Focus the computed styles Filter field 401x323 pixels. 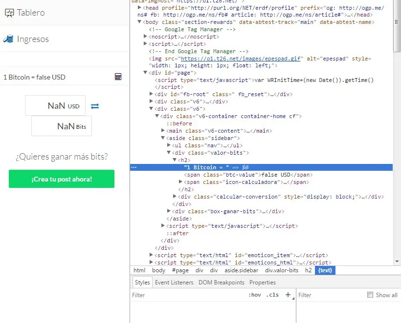331,295
